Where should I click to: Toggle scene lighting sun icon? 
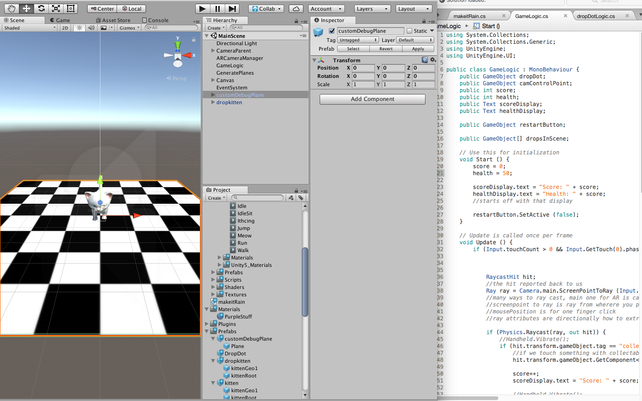click(79, 28)
